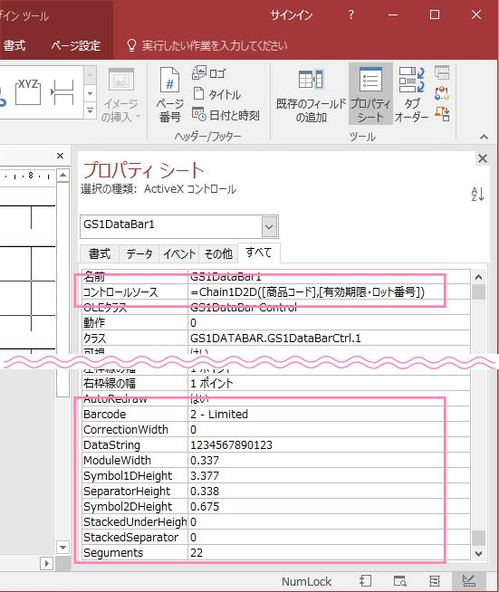Open the help question mark

(x=350, y=14)
